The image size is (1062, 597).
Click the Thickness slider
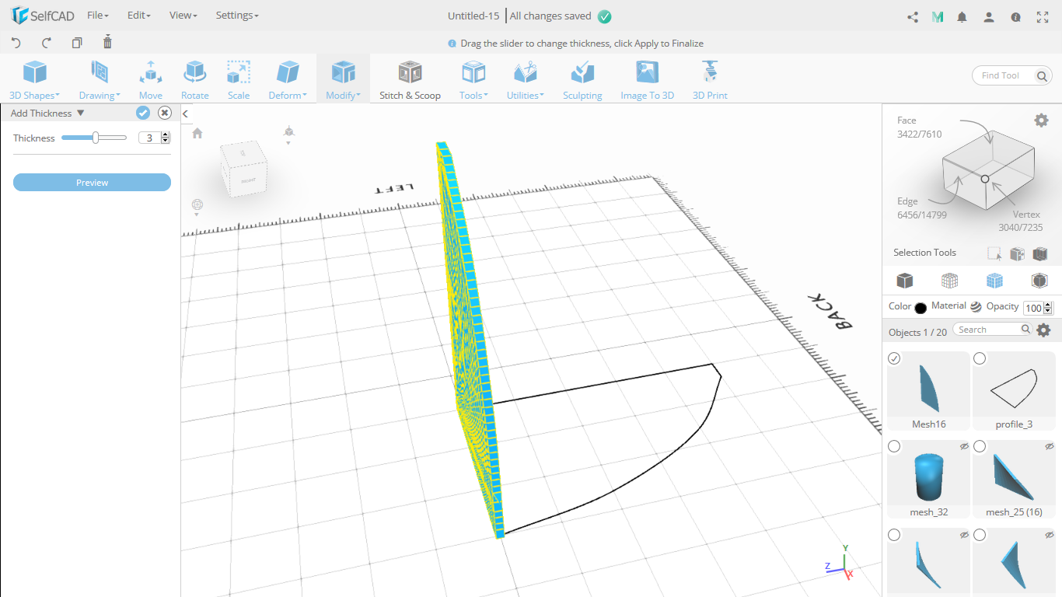94,138
